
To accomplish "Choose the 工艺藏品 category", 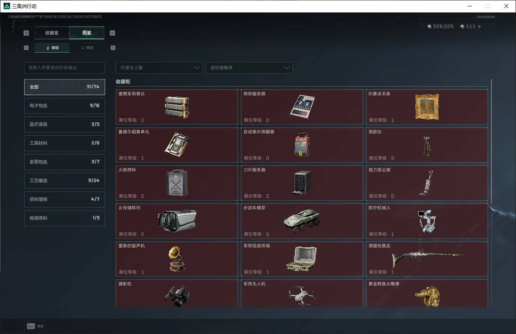I will coord(64,181).
